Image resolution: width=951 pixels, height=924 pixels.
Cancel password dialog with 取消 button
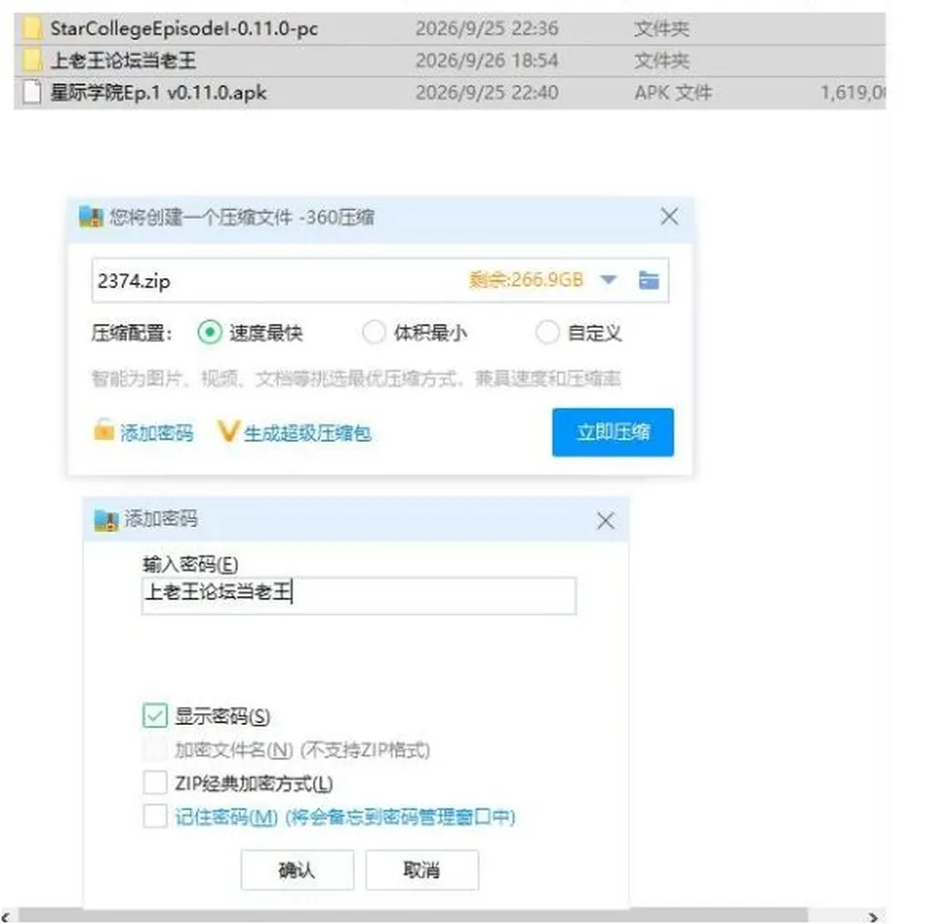pyautogui.click(x=422, y=871)
